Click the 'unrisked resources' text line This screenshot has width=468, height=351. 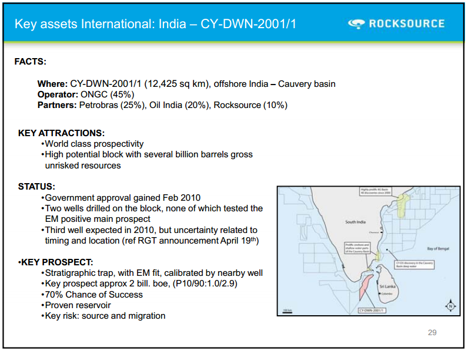click(x=83, y=166)
